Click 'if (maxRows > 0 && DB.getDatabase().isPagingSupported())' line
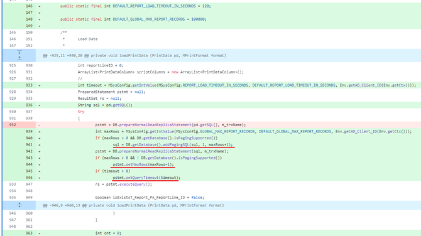The height and width of the screenshot is (236, 421). (156, 138)
